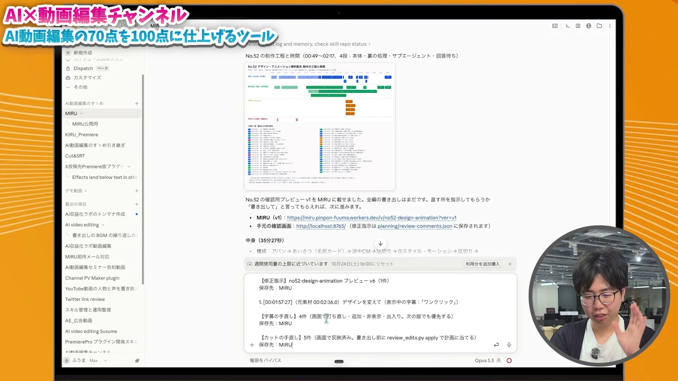
Task: Click the red record circle icon
Action: coord(509,361)
